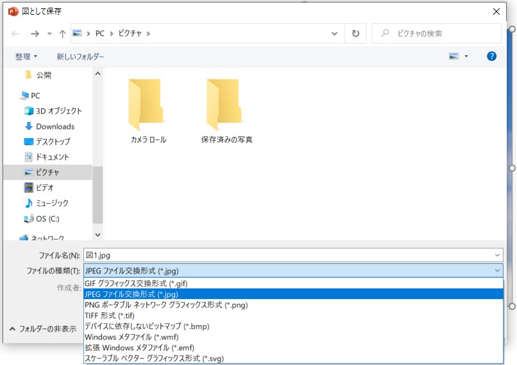The height and width of the screenshot is (365, 517).
Task: Open the help question mark icon
Action: click(491, 56)
